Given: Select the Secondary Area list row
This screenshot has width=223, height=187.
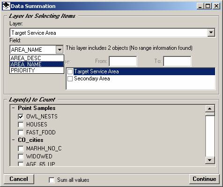Looking at the screenshot, I should pyautogui.click(x=141, y=78).
